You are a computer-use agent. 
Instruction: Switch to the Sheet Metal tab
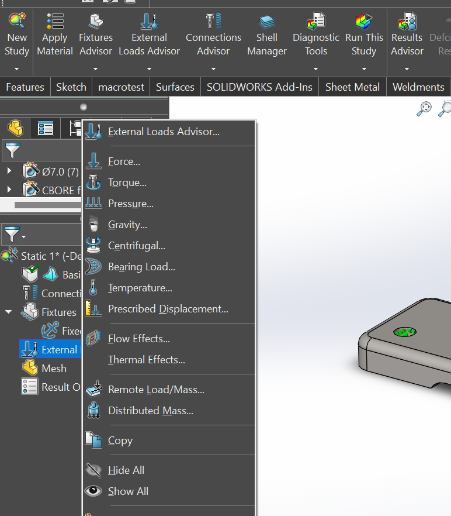[352, 87]
